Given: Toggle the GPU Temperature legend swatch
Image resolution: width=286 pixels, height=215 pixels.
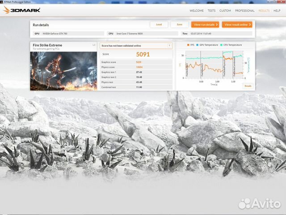Looking at the screenshot, I should coord(197,45).
